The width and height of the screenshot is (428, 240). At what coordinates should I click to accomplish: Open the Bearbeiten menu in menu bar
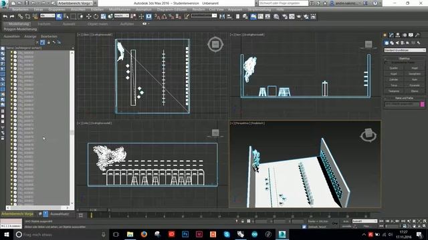point(20,9)
